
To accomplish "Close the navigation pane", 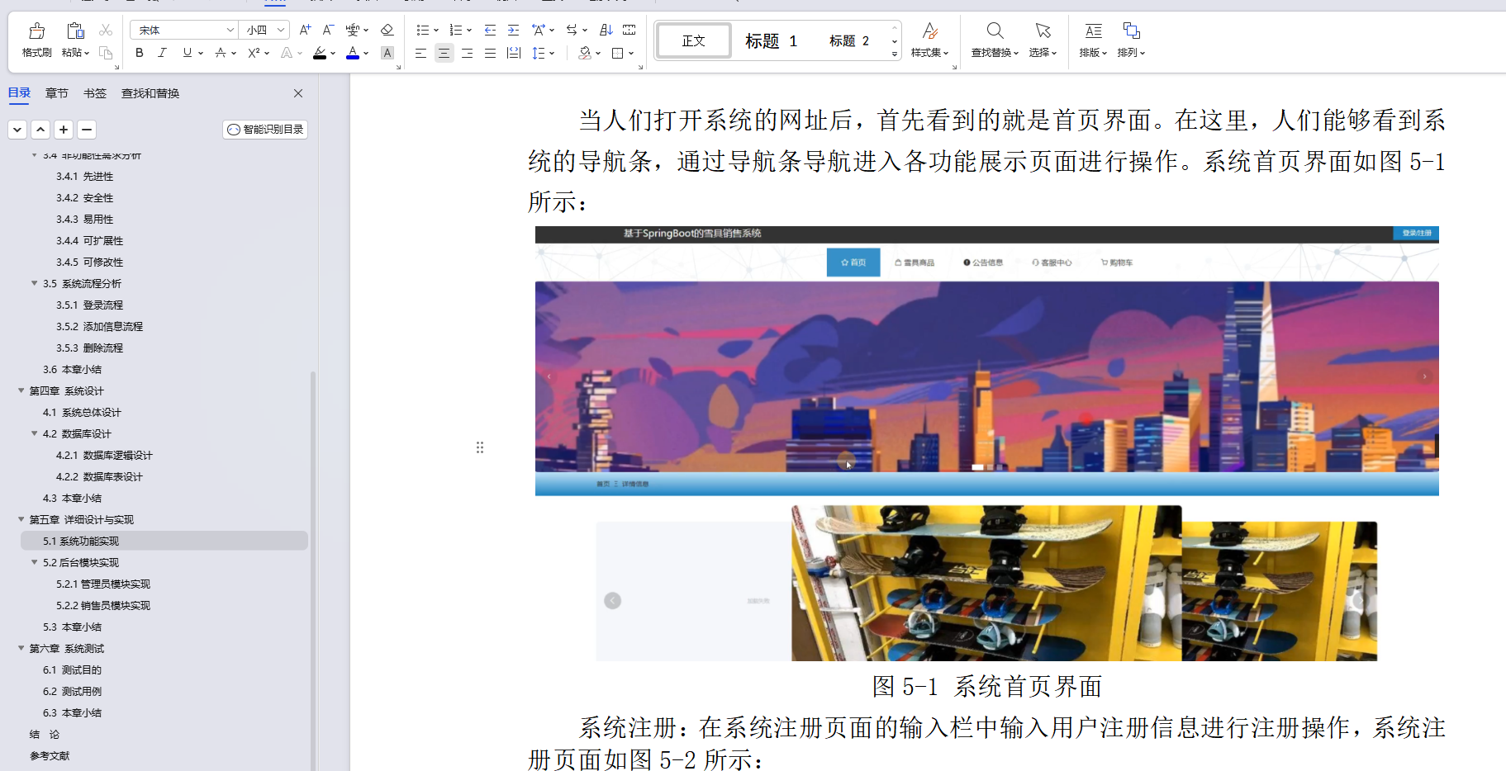I will click(x=298, y=93).
